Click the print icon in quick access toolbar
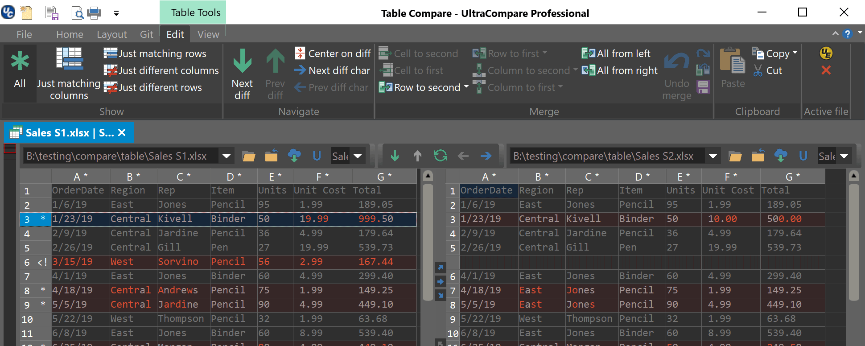This screenshot has height=346, width=865. coord(94,13)
